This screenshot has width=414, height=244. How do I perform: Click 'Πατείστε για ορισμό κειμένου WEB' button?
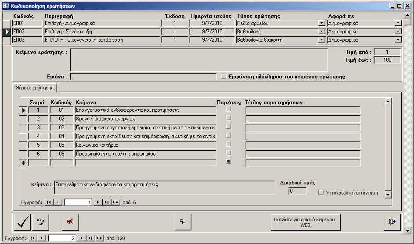[x=306, y=222]
